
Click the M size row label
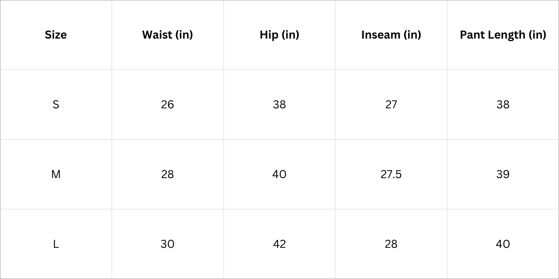56,174
